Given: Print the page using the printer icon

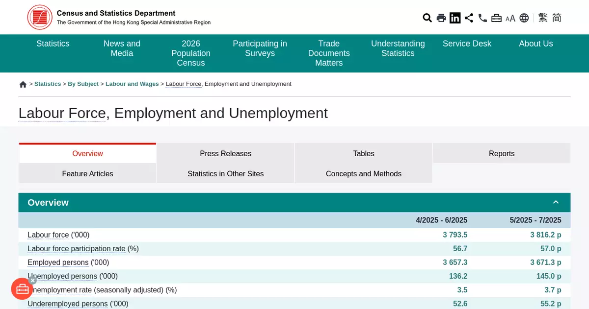Looking at the screenshot, I should 441,18.
